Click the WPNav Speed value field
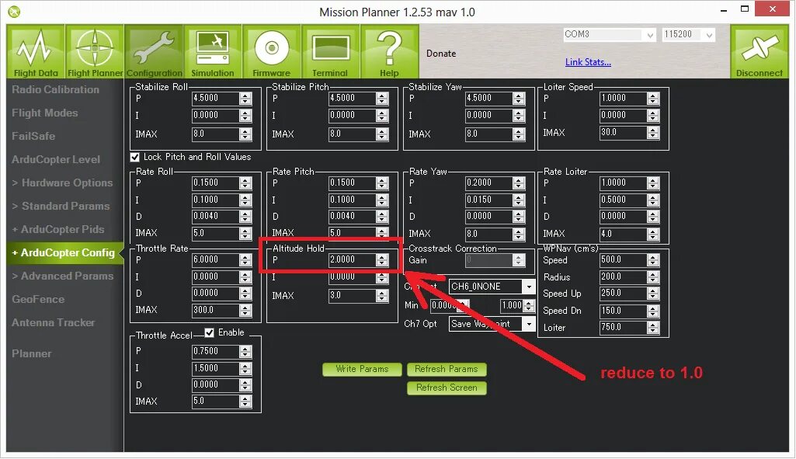This screenshot has width=796, height=459. click(624, 260)
